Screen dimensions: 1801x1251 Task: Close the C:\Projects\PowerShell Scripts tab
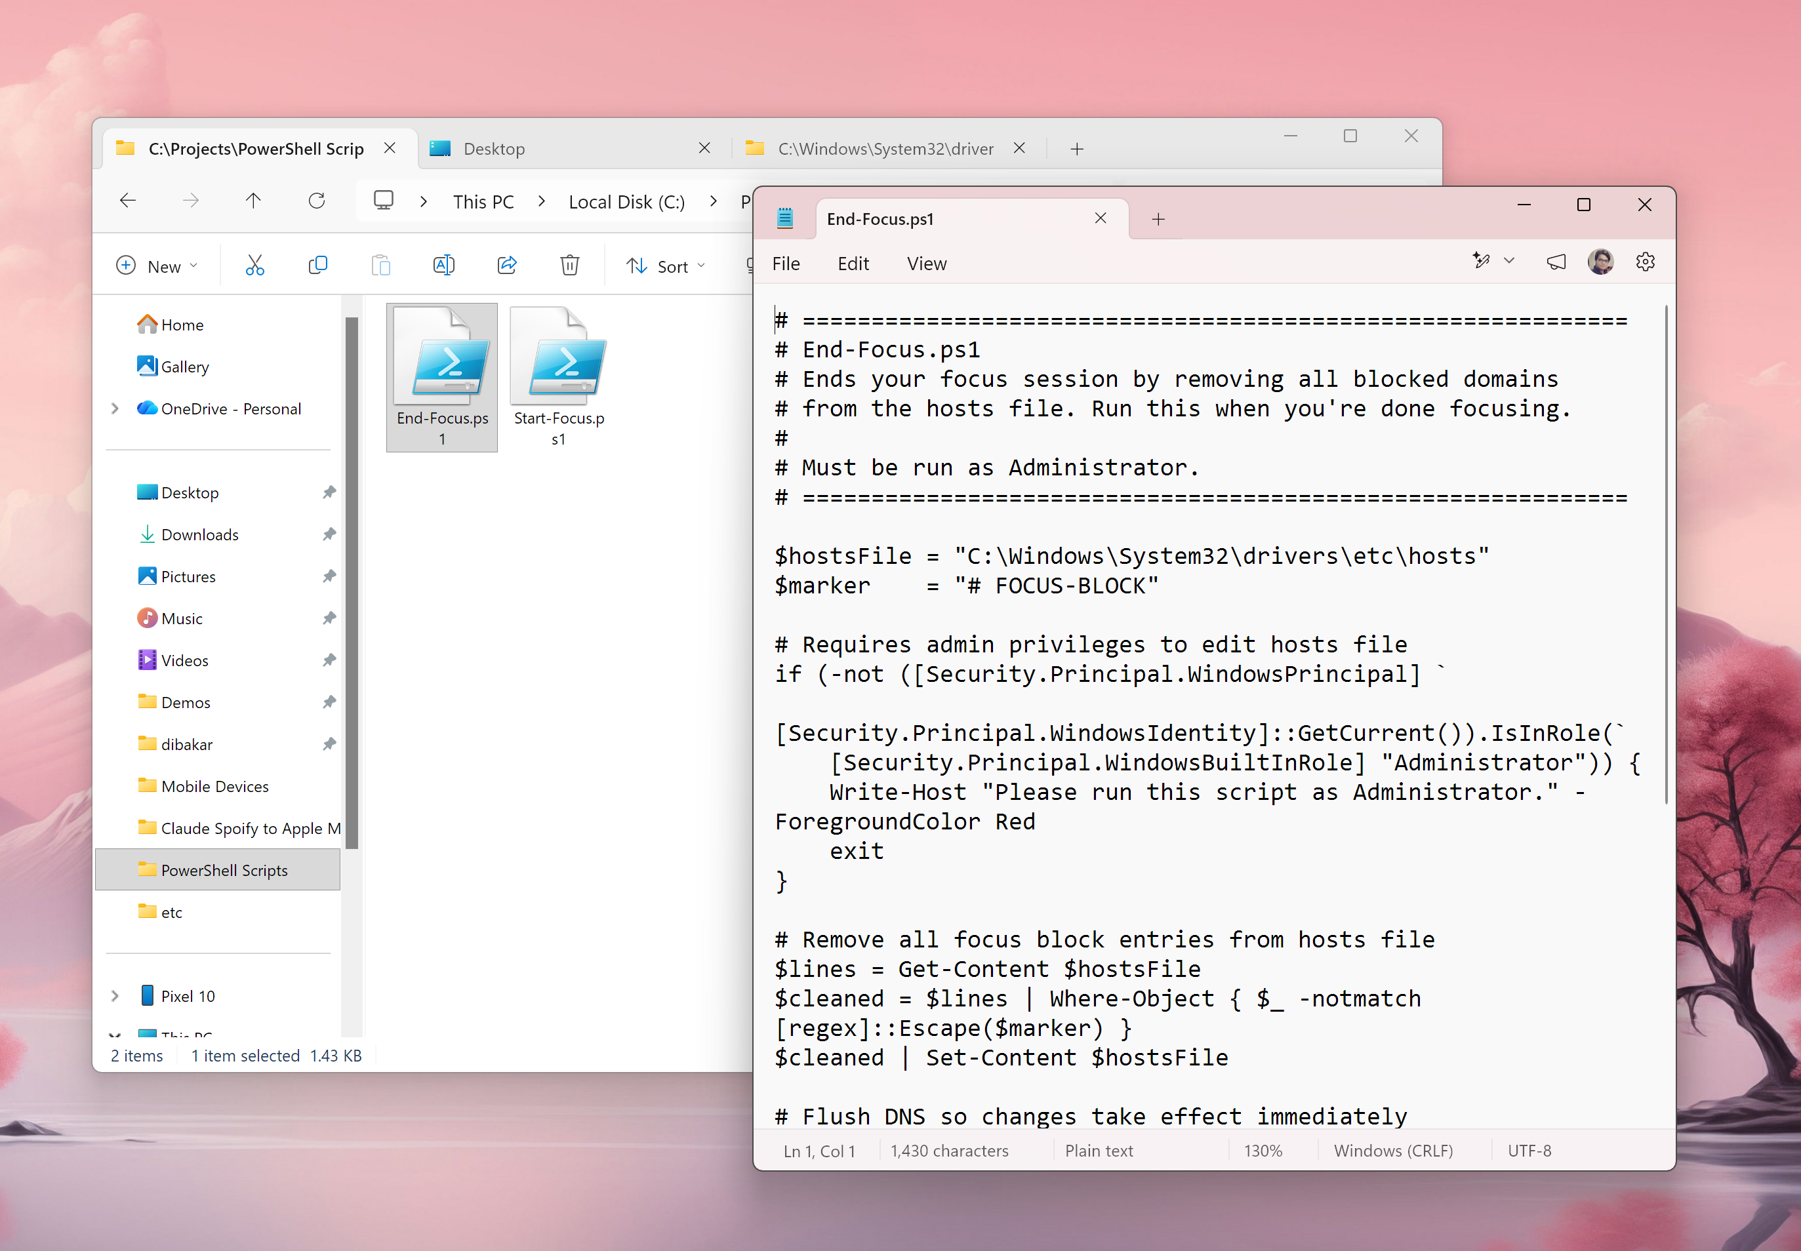(x=390, y=148)
